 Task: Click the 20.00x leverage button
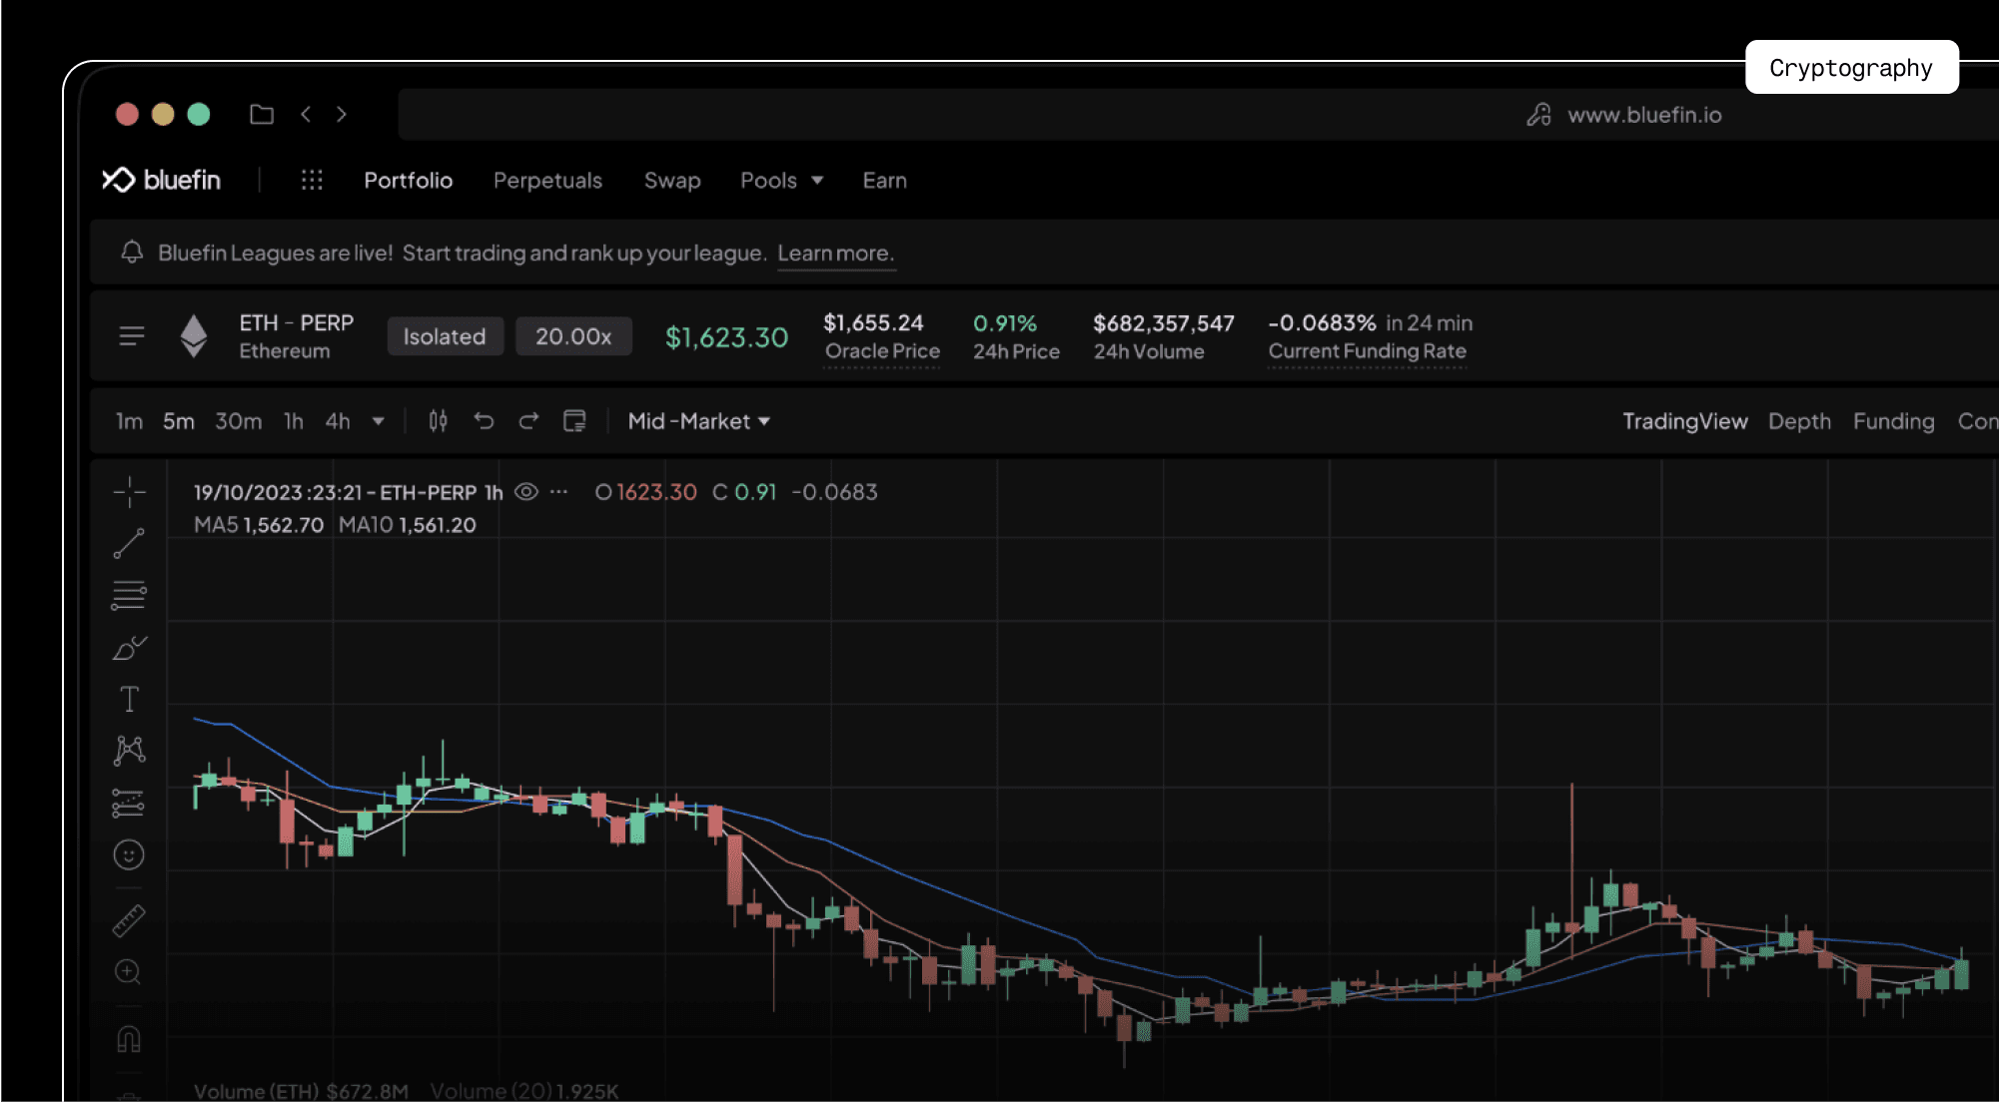click(x=573, y=336)
